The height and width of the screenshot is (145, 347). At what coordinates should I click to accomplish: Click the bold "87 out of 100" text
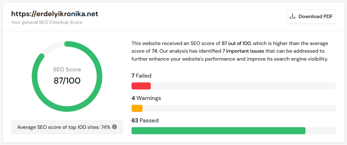[236, 43]
